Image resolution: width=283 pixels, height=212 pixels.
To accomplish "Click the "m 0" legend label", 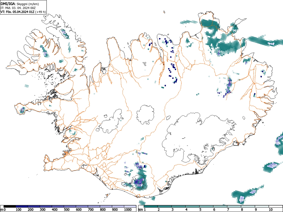I will 3,210.
